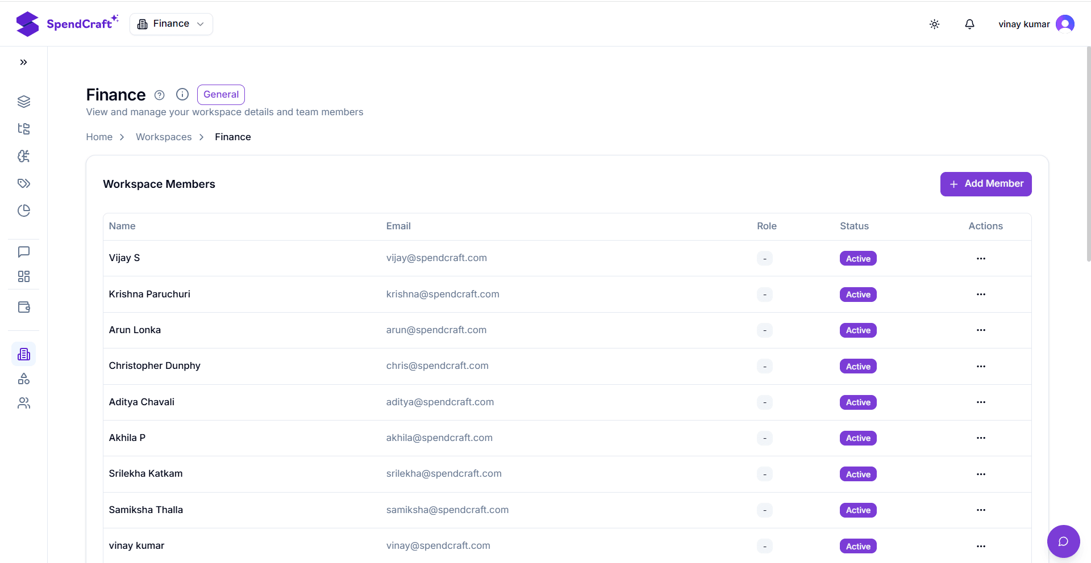Navigate to Workspaces breadcrumb
1091x563 pixels.
[164, 137]
